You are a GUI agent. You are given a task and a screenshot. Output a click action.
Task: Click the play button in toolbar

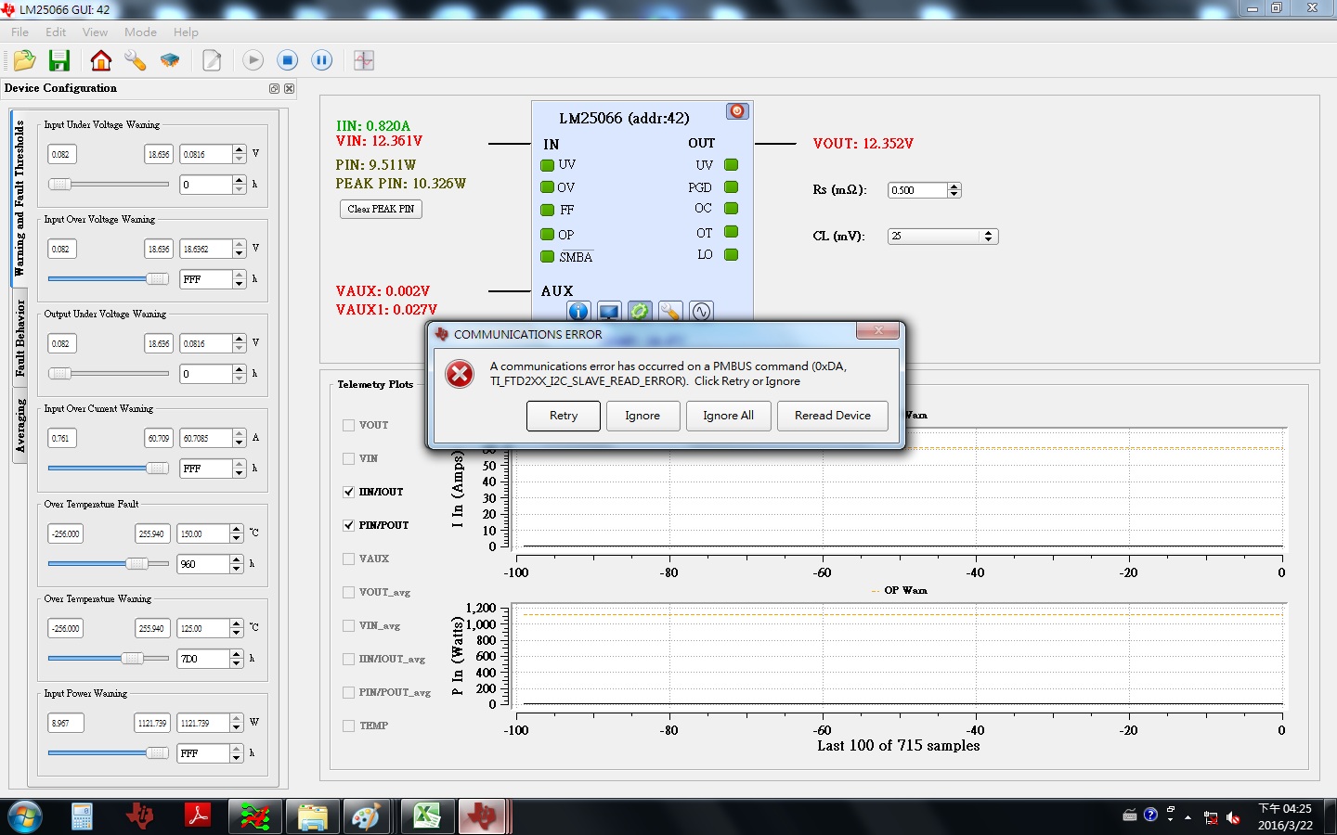(253, 60)
